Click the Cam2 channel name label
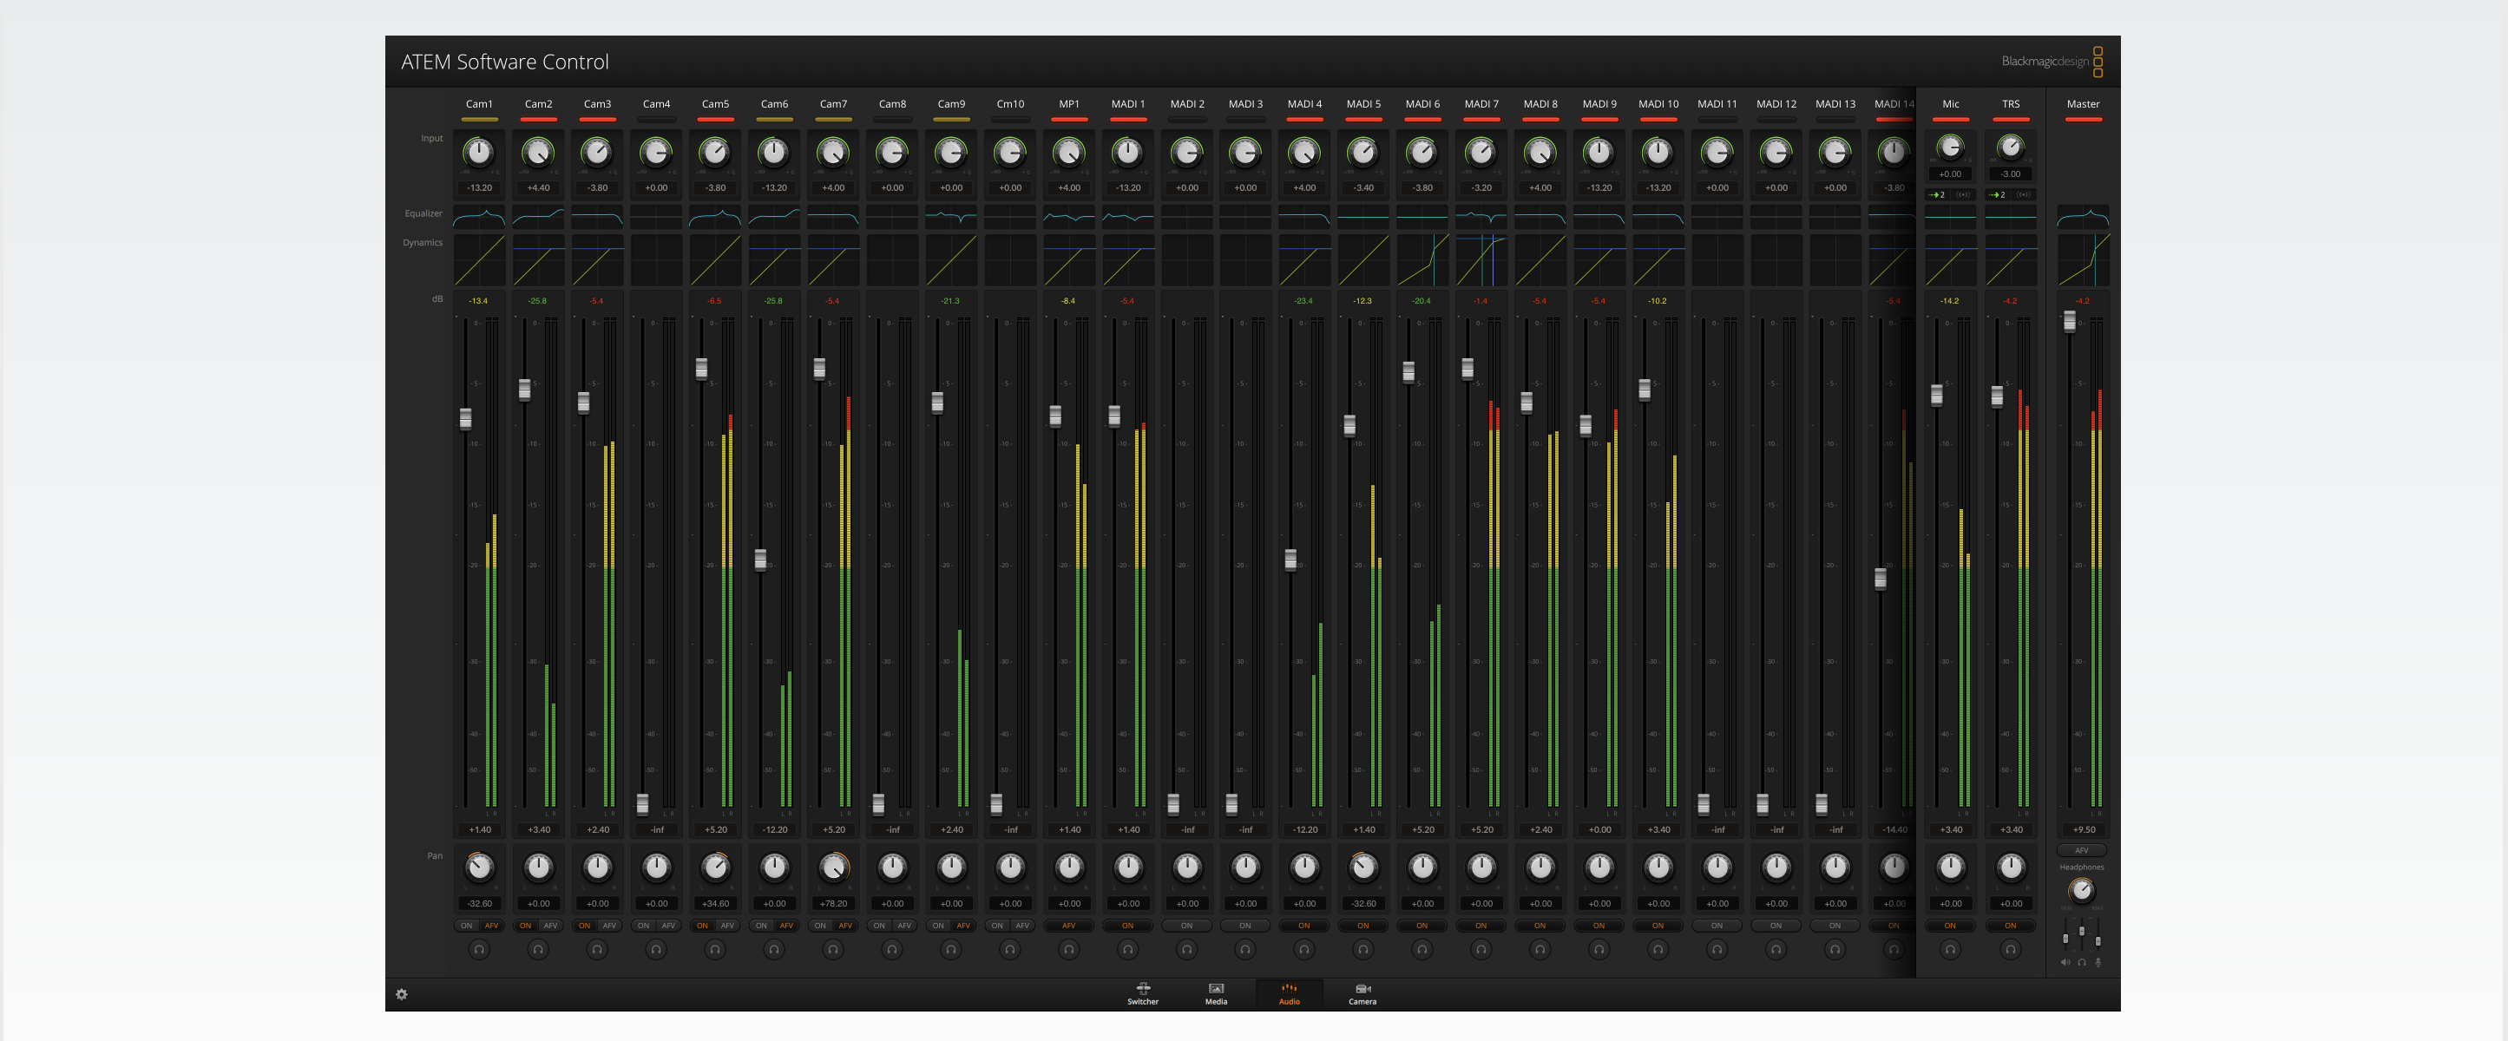Image resolution: width=2508 pixels, height=1041 pixels. (x=538, y=104)
